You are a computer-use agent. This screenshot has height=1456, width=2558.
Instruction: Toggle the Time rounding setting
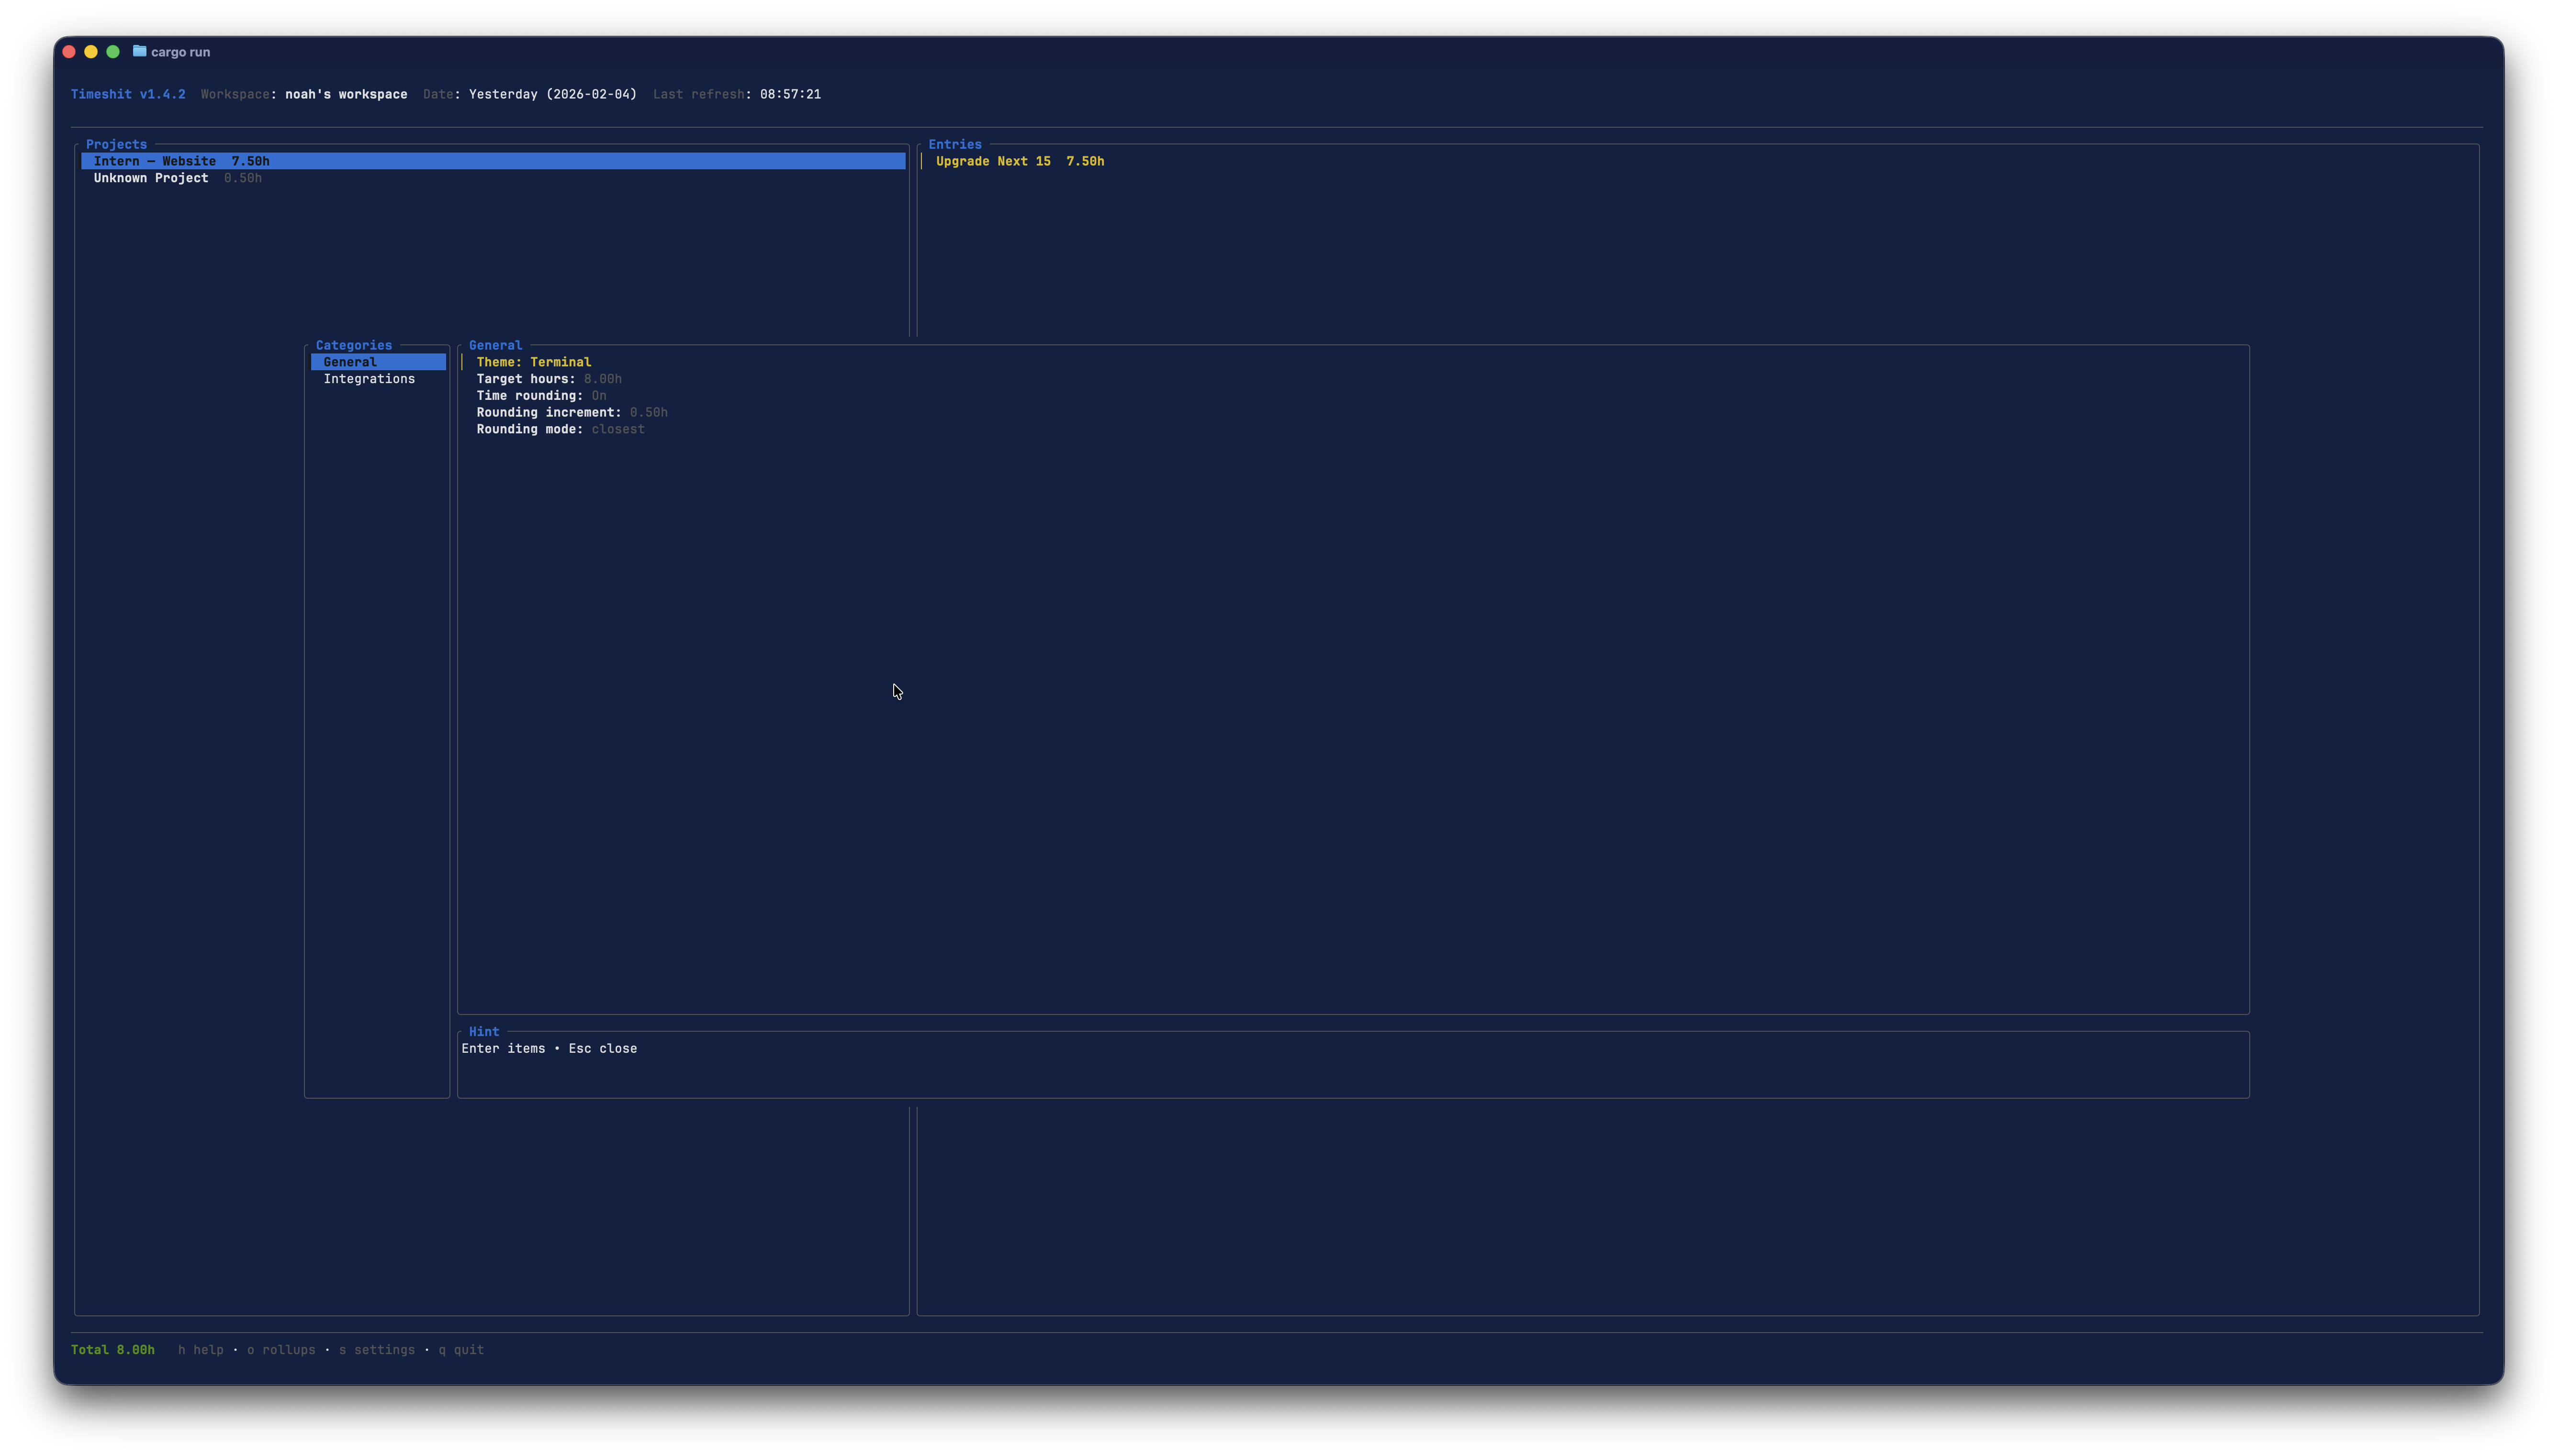540,396
